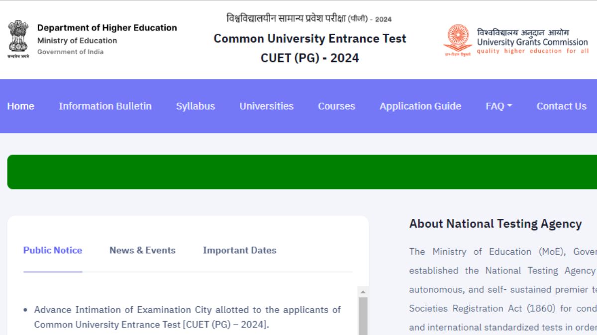Expand the FAQ chevron in the navigation bar
The height and width of the screenshot is (335, 597).
coord(510,105)
